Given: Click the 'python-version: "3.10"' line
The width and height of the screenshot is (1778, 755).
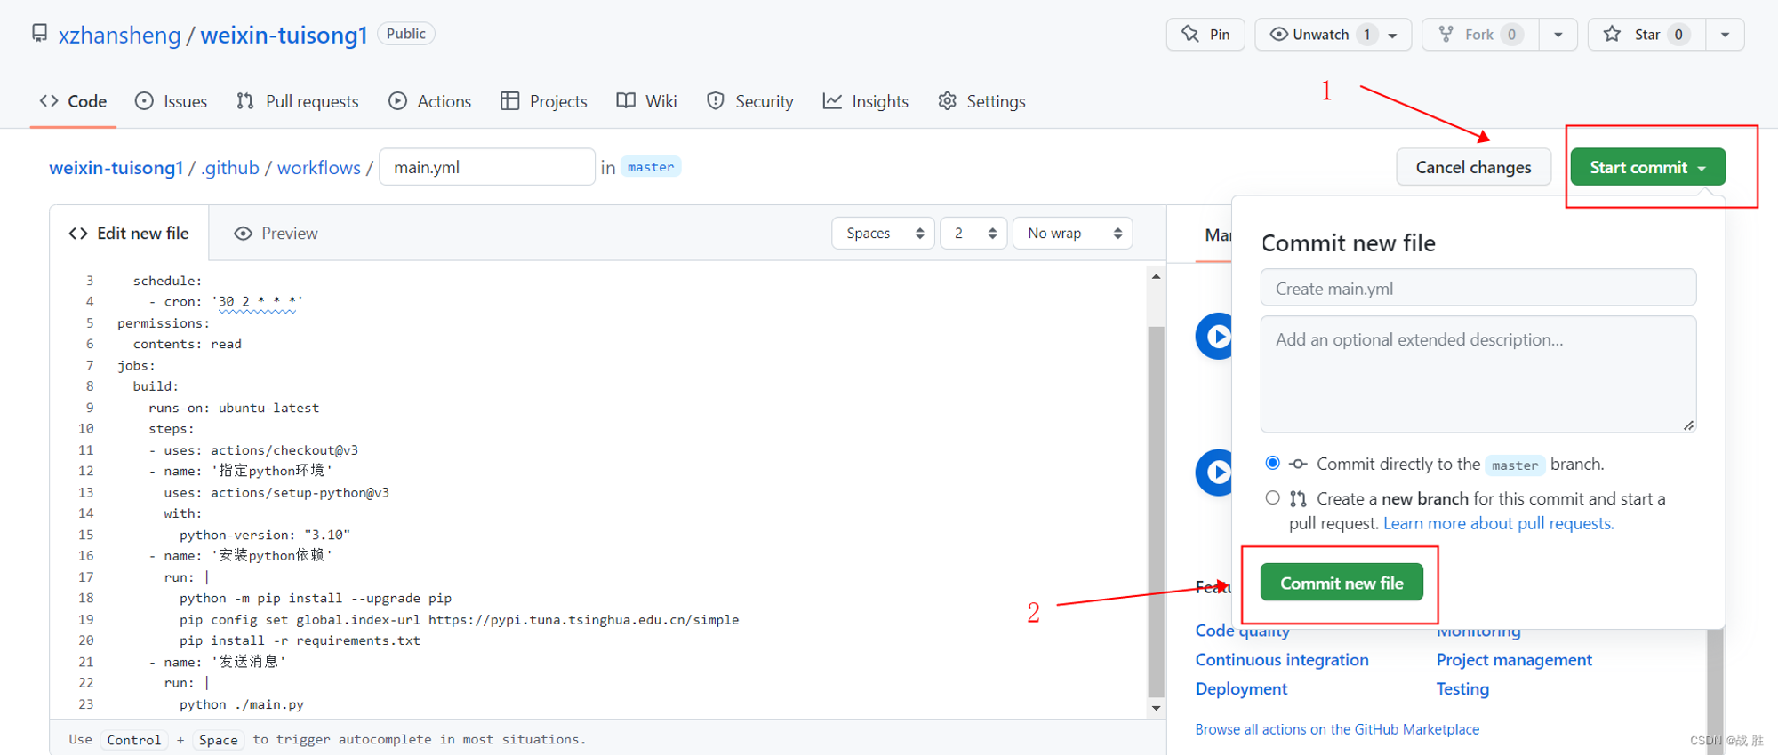Looking at the screenshot, I should click(265, 535).
